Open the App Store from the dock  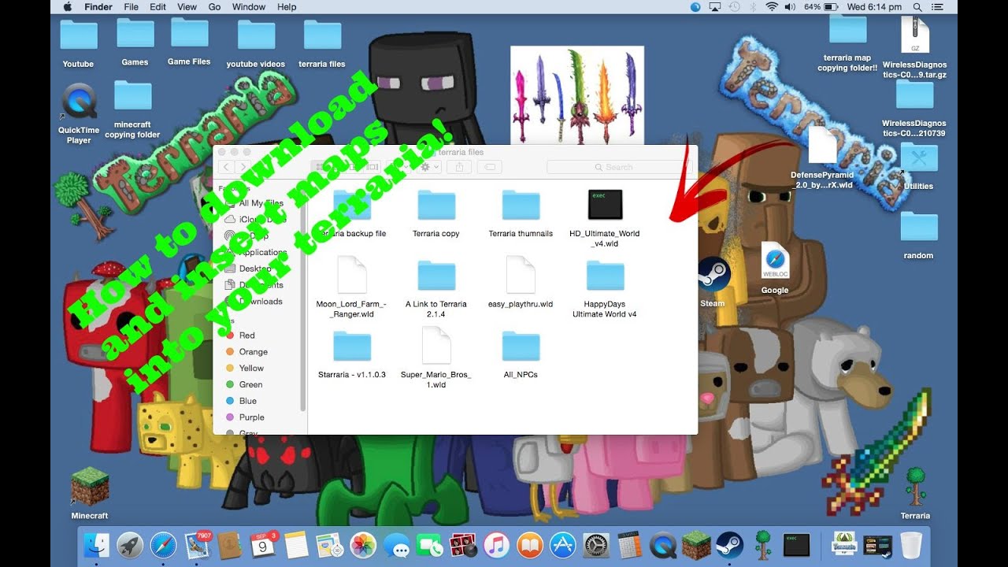coord(563,545)
